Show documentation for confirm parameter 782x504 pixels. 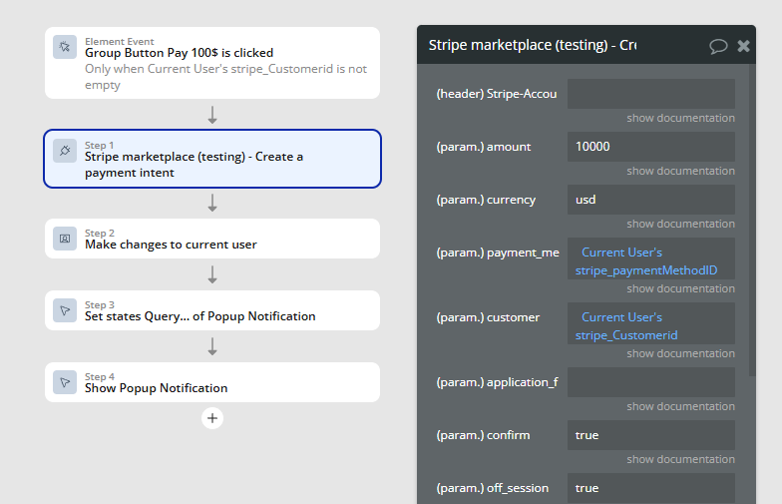point(680,459)
